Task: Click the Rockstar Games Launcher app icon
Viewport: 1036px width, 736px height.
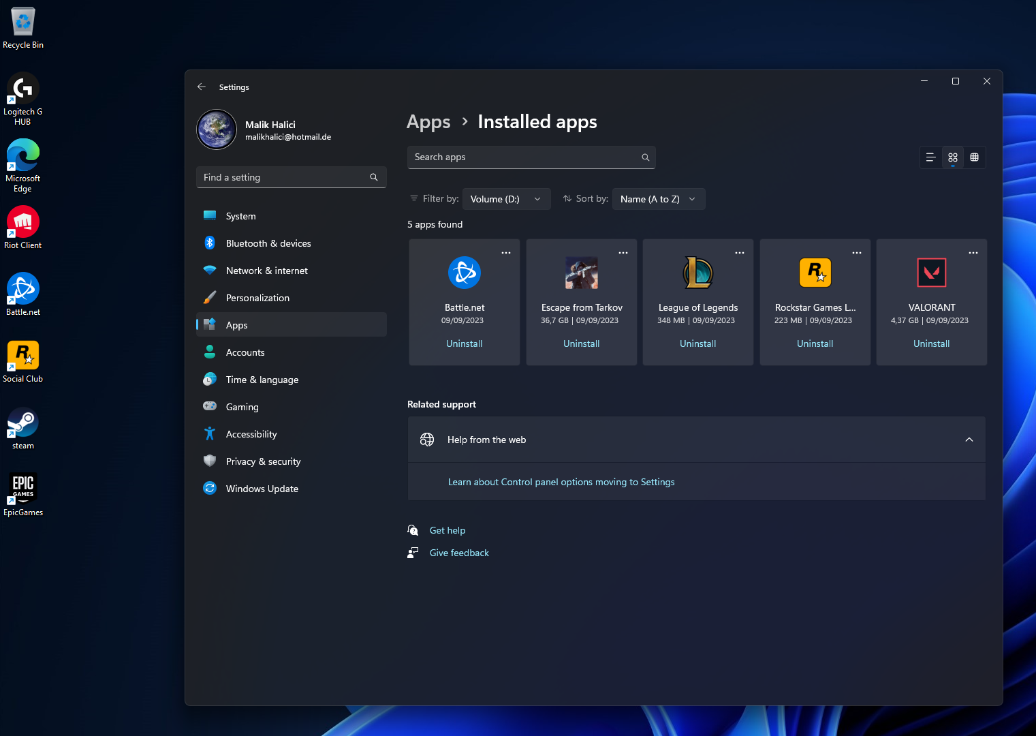Action: (815, 273)
